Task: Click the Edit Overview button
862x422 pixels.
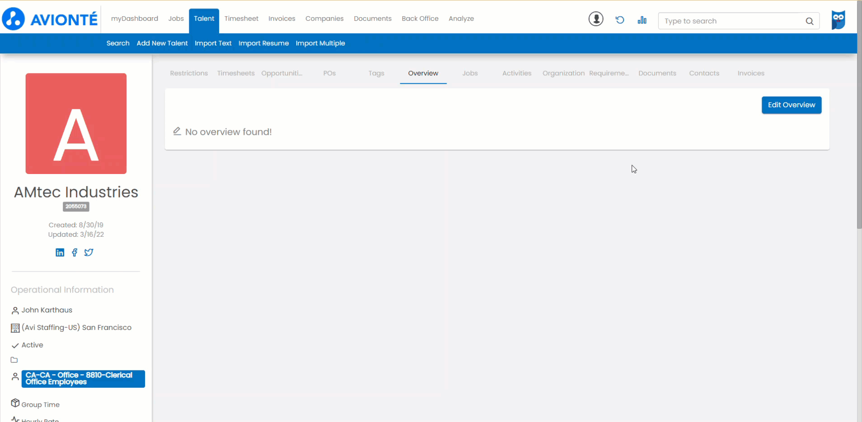Action: click(792, 105)
